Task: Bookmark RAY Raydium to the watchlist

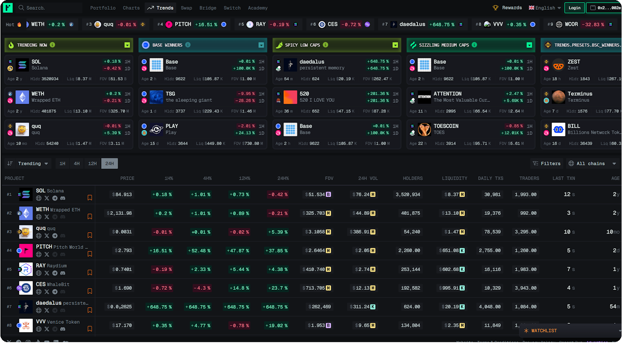Action: point(90,273)
